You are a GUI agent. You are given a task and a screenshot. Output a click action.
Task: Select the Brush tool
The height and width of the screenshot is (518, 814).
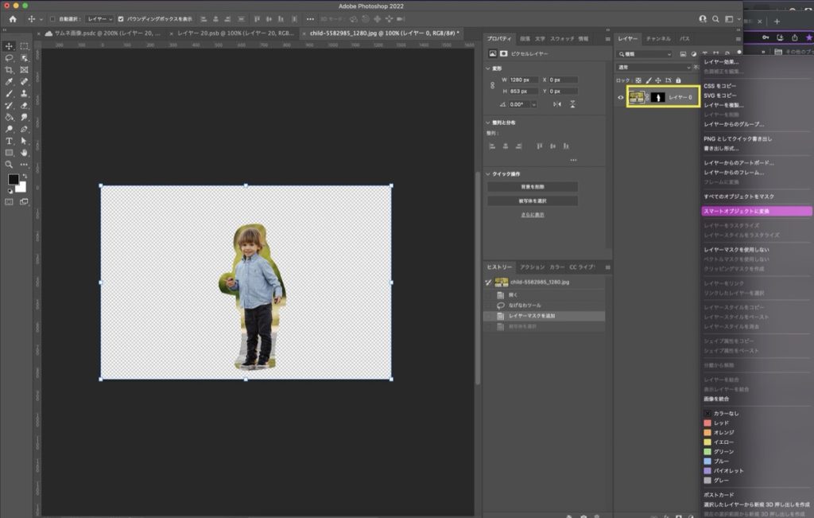click(9, 94)
